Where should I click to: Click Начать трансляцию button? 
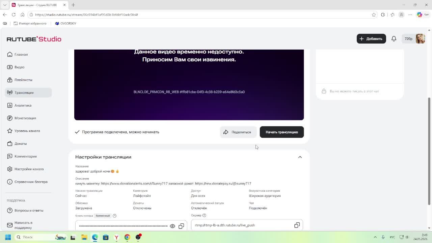point(281,132)
